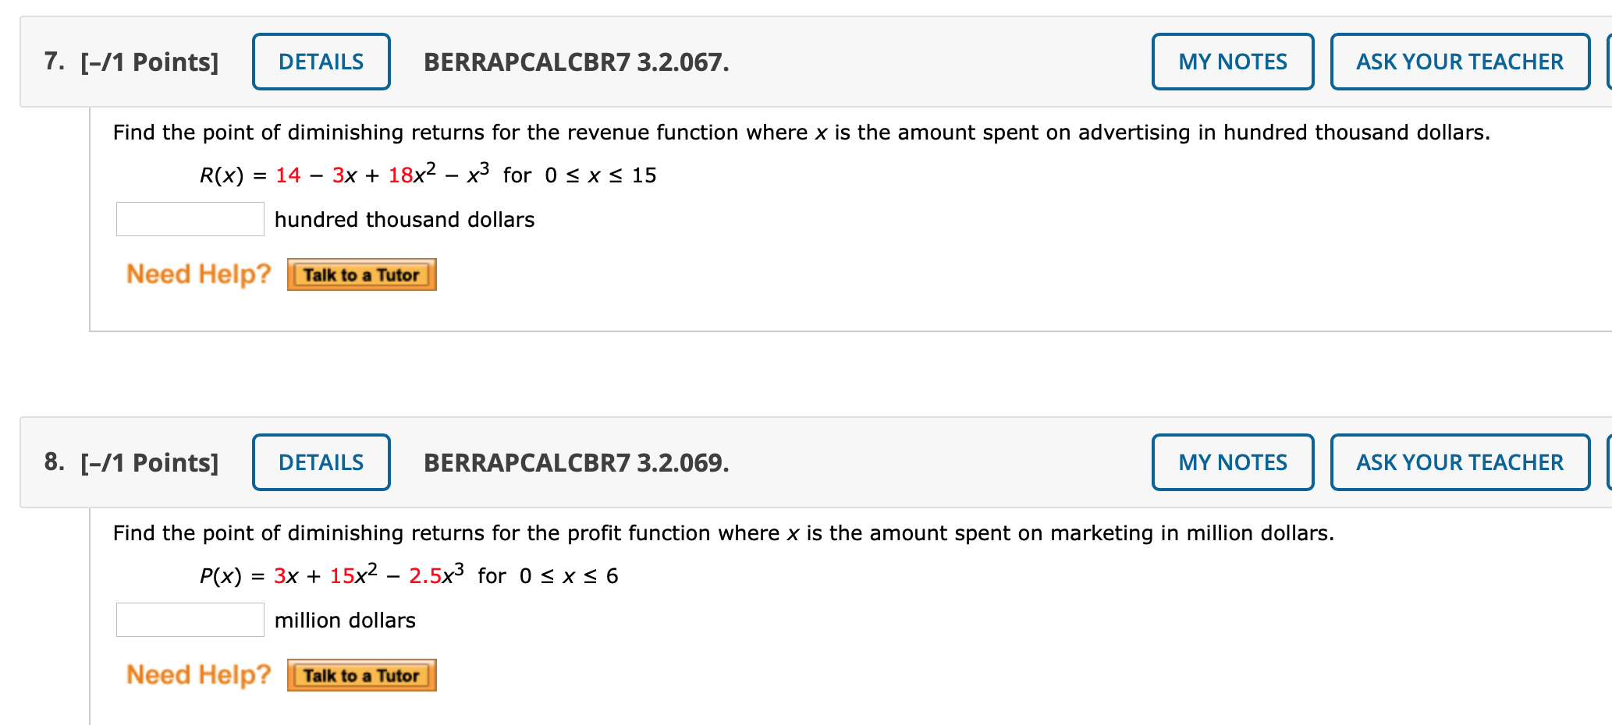This screenshot has width=1612, height=725.
Task: Click the Need Help? label on question 7
Action: tap(198, 274)
